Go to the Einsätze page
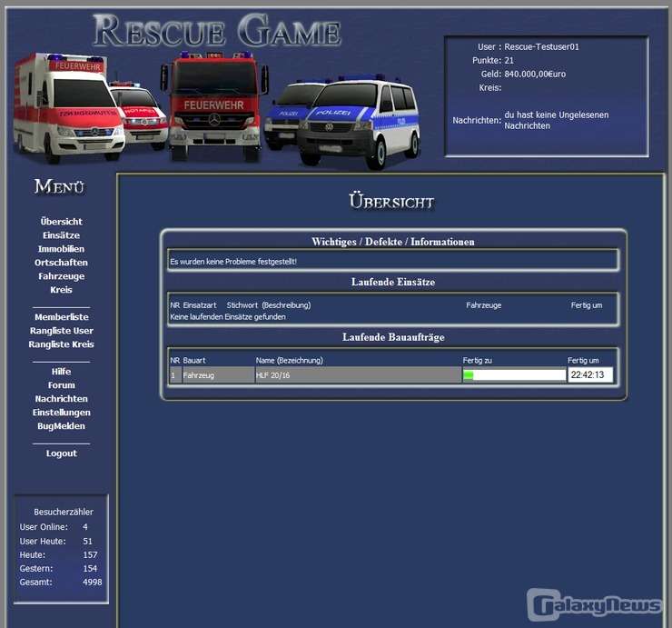Viewport: 672px width, 628px height. click(x=61, y=235)
